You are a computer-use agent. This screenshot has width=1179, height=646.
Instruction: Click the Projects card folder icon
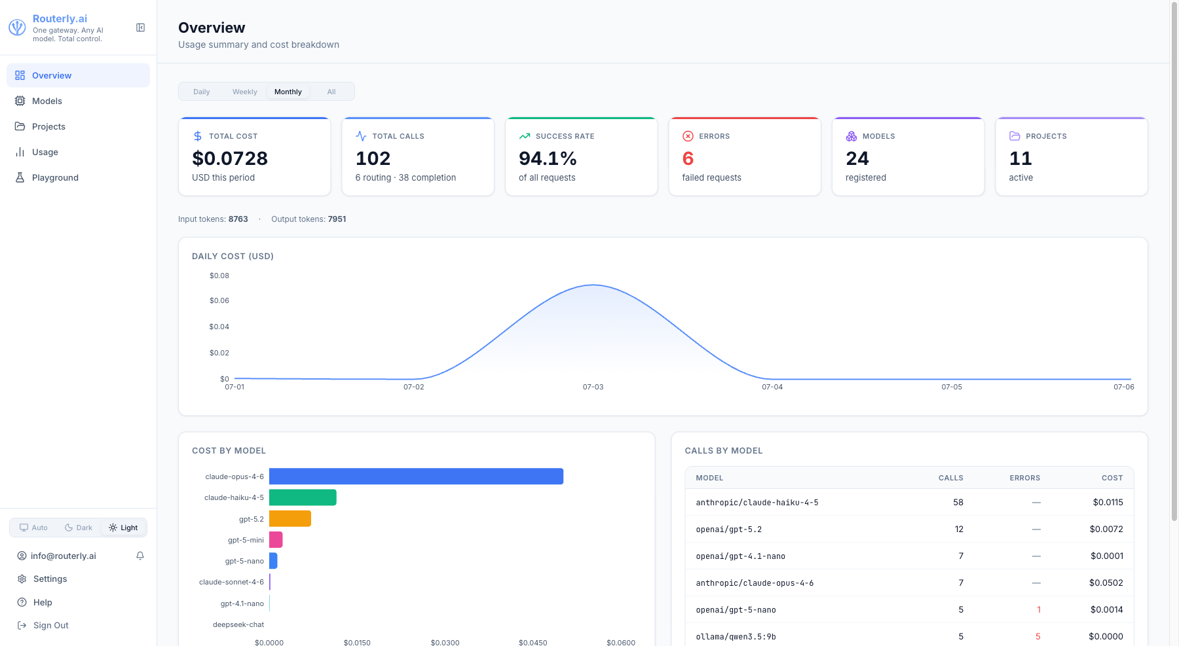pos(1015,136)
